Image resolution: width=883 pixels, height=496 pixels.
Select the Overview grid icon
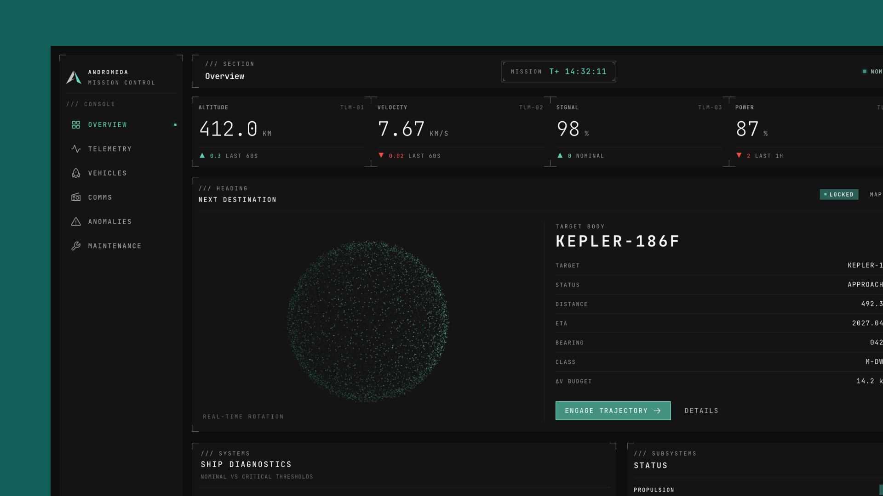tap(76, 125)
